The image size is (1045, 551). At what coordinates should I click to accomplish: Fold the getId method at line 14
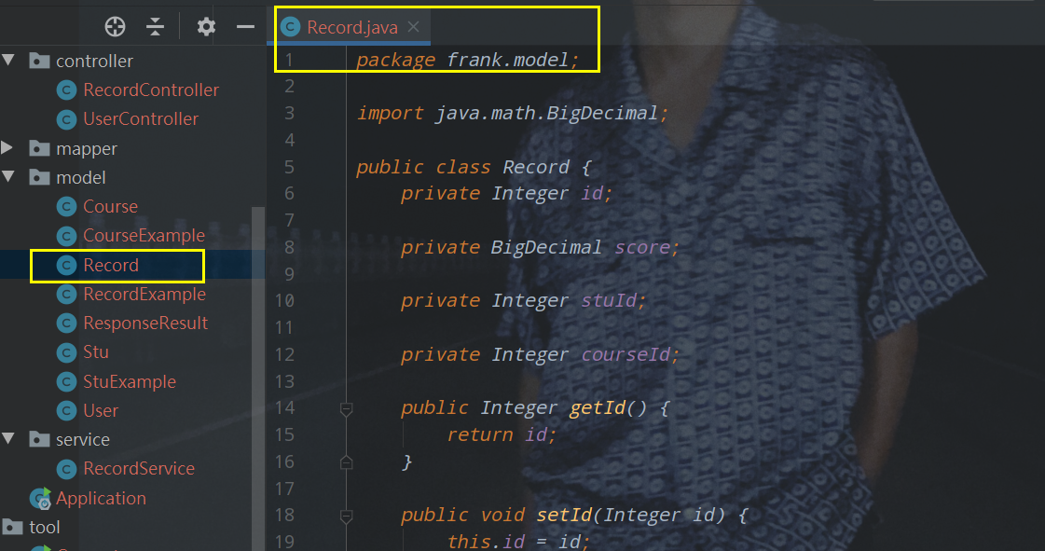click(x=346, y=409)
